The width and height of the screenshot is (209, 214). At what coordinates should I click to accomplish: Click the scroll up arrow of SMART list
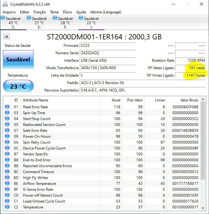coord(203,99)
